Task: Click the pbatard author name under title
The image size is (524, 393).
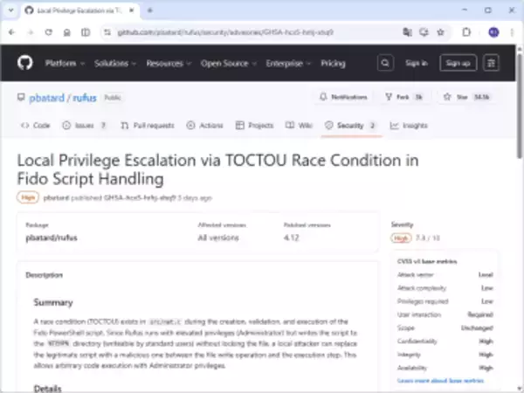Action: click(56, 198)
